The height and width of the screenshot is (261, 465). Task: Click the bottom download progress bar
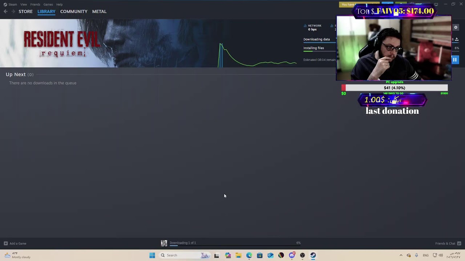(x=235, y=246)
